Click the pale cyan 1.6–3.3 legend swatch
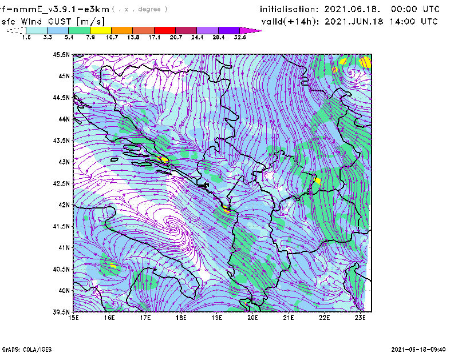The height and width of the screenshot is (353, 458). tap(37, 30)
